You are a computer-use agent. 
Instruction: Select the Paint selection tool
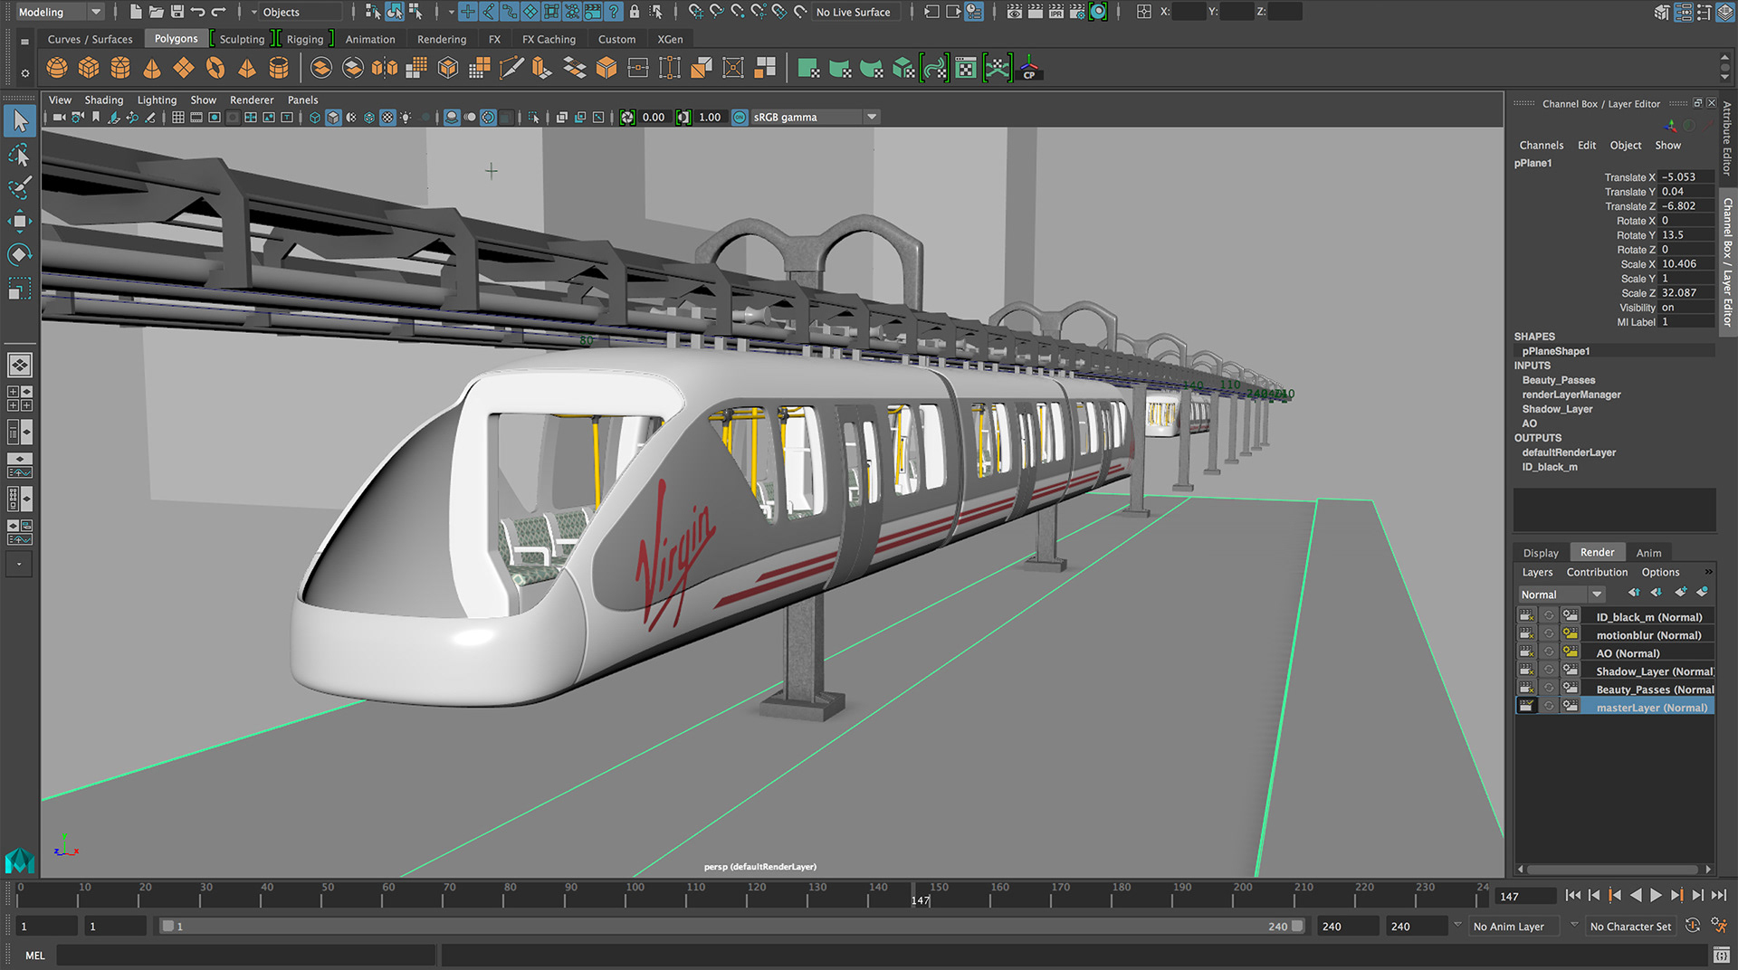[20, 188]
